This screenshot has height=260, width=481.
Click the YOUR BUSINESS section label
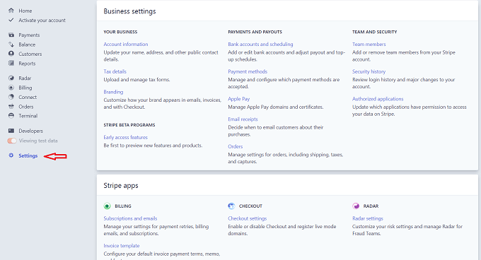click(120, 32)
